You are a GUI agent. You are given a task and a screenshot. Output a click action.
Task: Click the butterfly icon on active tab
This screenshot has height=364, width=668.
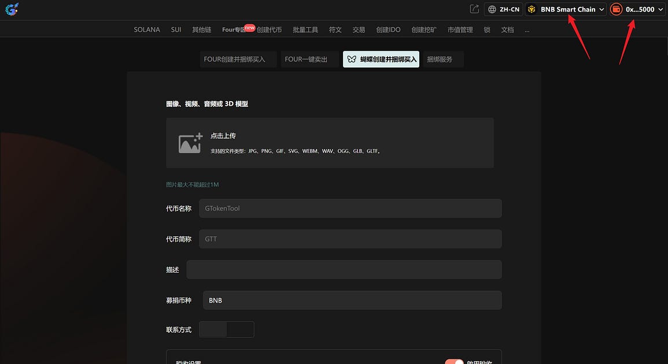352,59
